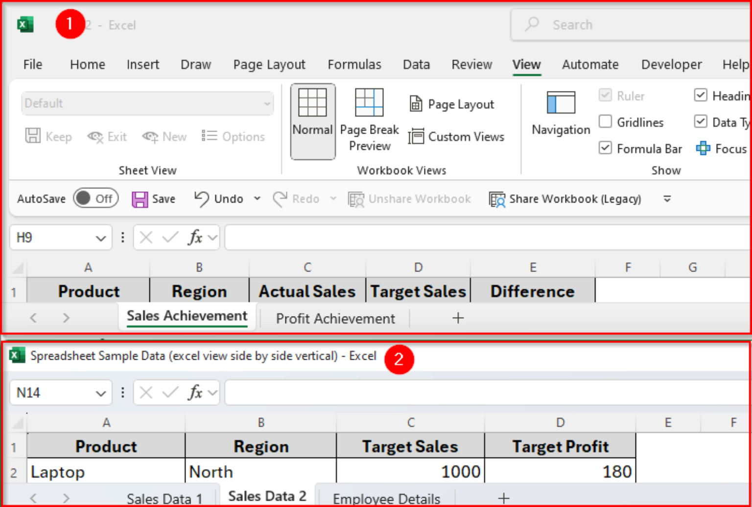752x507 pixels.
Task: Click Sheet View Options
Action: click(234, 137)
